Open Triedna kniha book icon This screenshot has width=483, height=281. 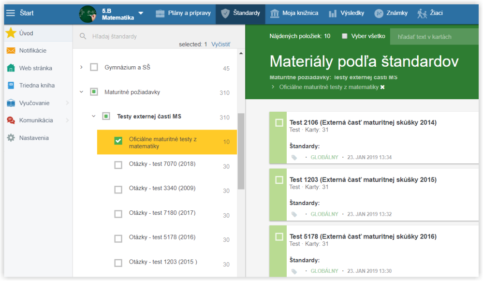11,85
